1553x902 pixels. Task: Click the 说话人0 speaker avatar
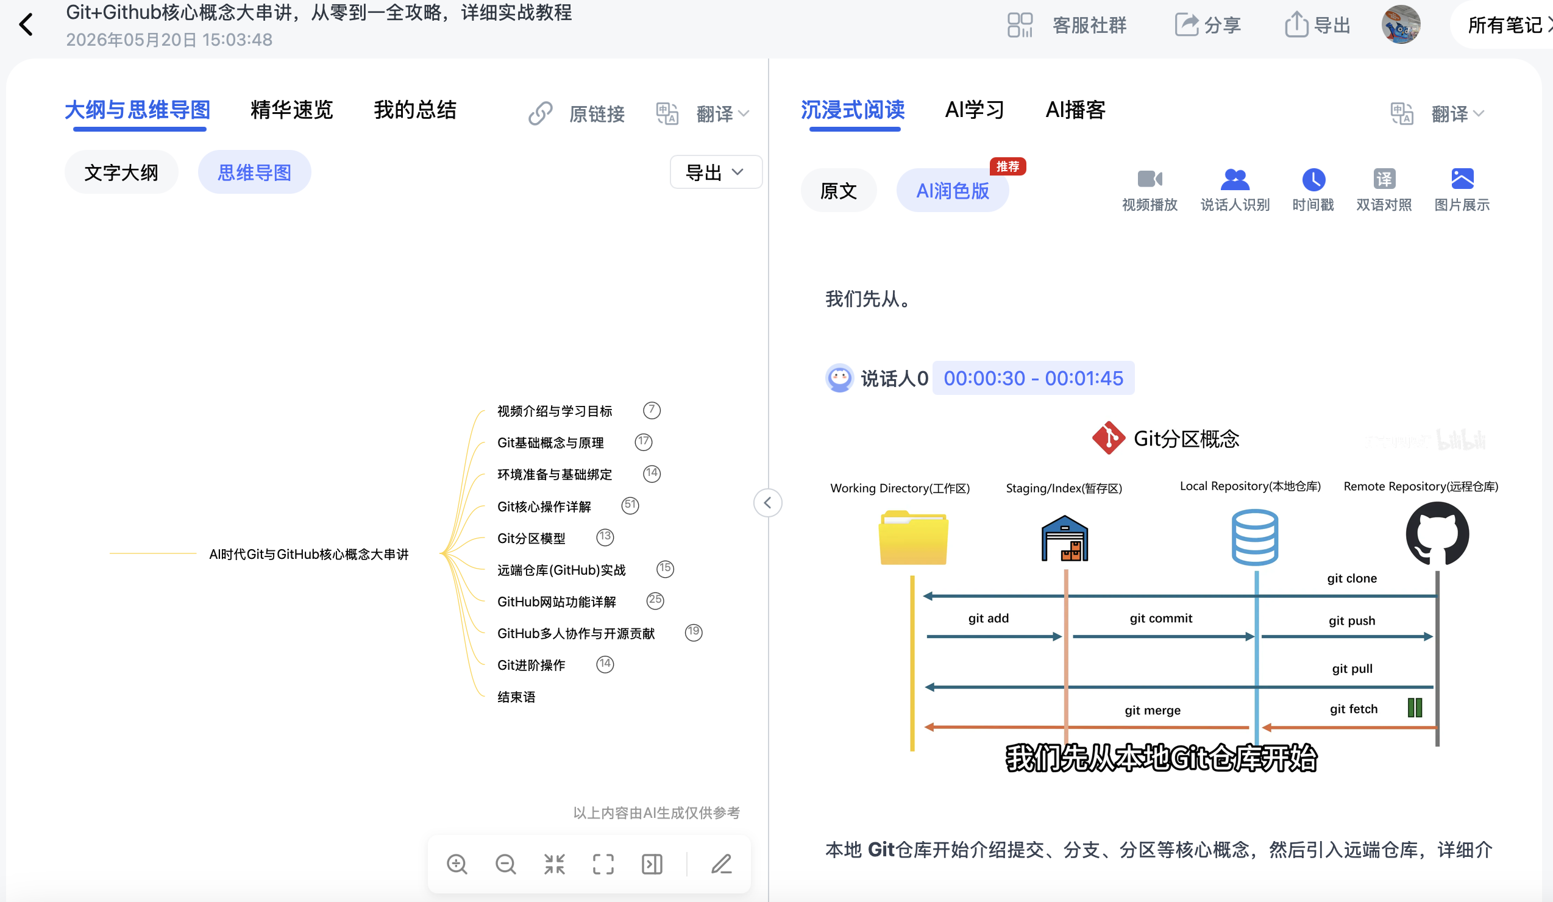pyautogui.click(x=839, y=378)
